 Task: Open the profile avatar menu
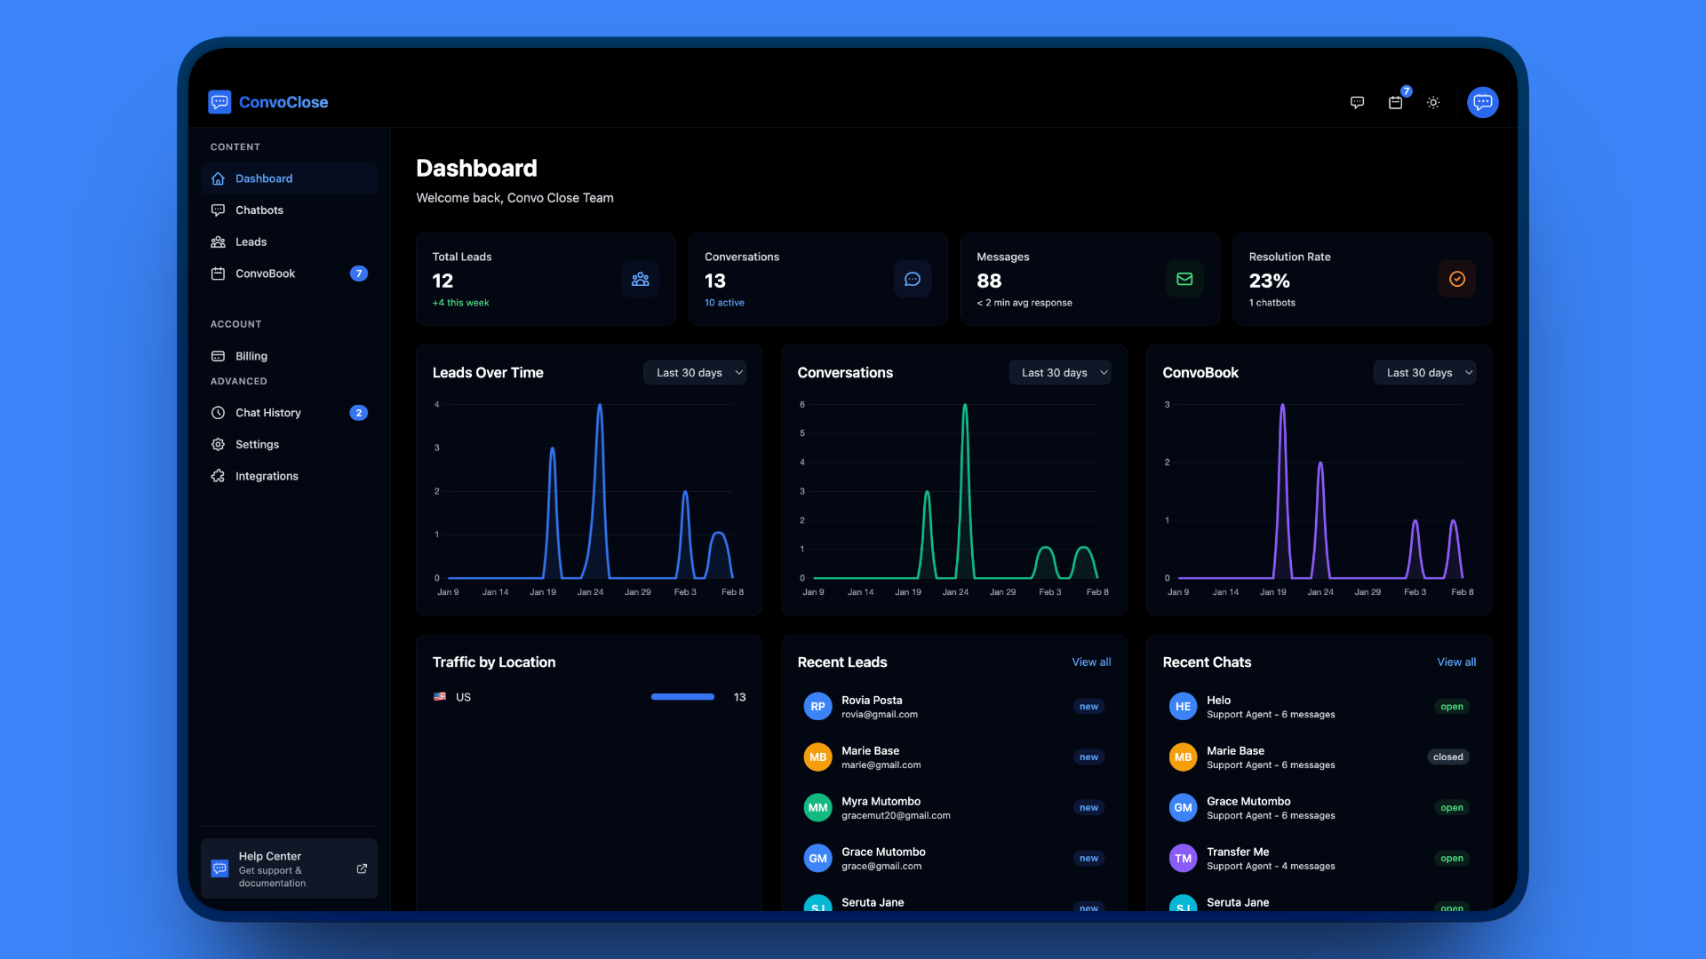1482,102
